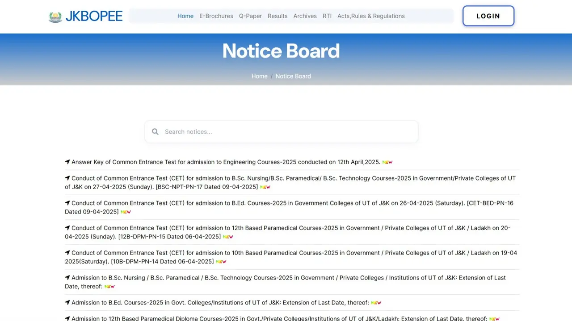This screenshot has height=321, width=572.
Task: Click the pin icon on B.Sc. Nursing extension notice
Action: (x=67, y=277)
